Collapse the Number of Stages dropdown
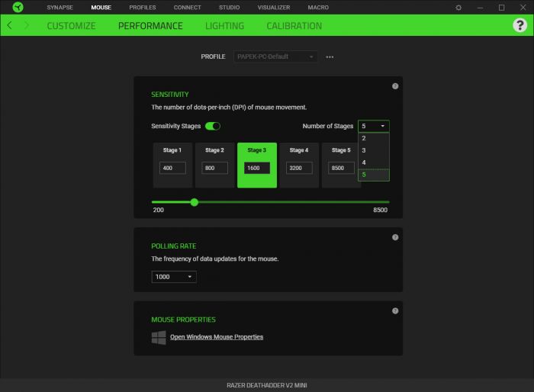 click(374, 126)
